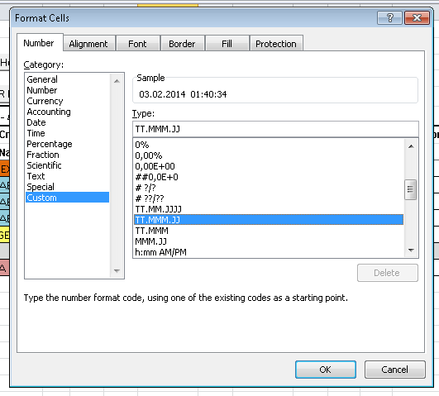Confirm with the OK button
This screenshot has width=439, height=396.
326,370
